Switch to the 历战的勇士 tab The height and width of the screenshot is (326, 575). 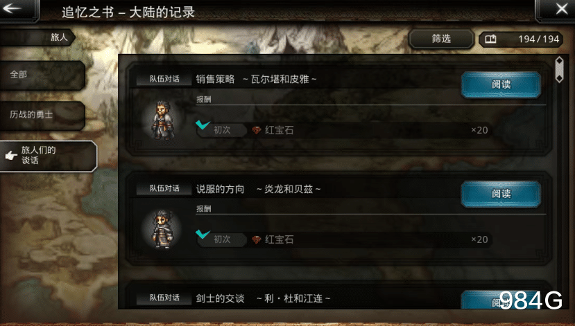click(42, 115)
